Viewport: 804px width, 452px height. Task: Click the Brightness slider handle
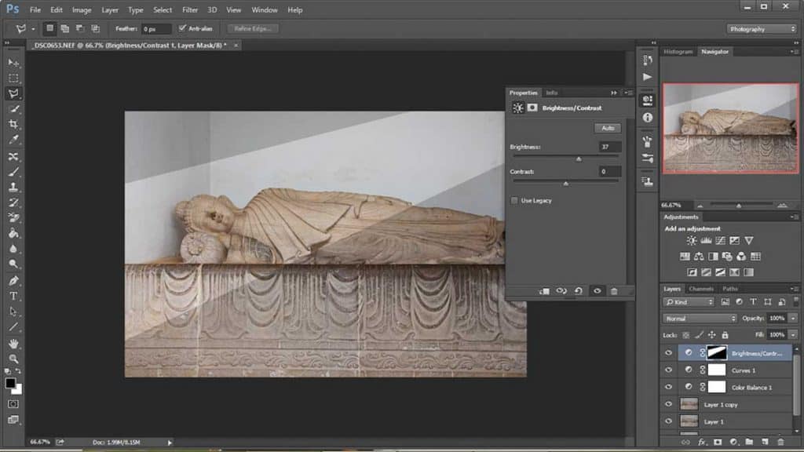tap(579, 159)
